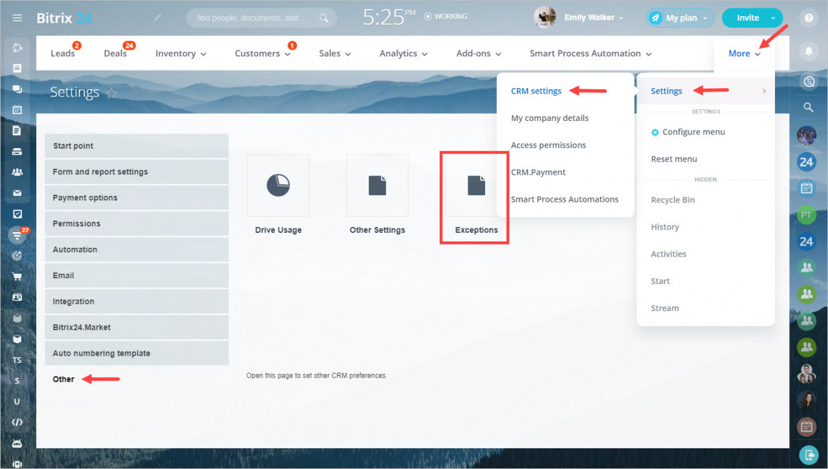Select Access permissions in submenu

tap(549, 146)
